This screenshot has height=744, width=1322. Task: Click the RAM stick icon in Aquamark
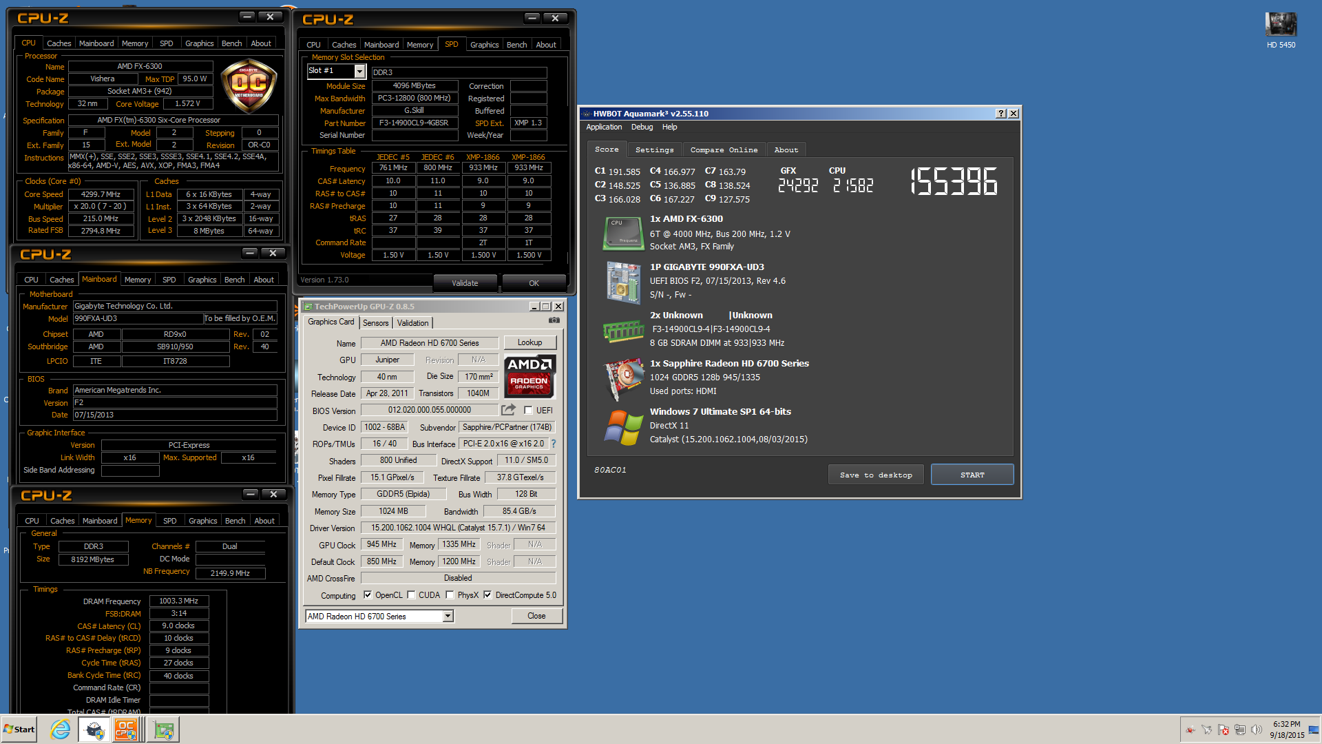click(623, 331)
